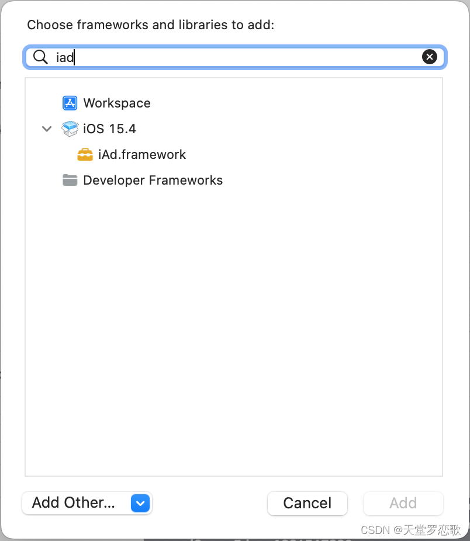Click the magnifying glass search icon
Image resolution: width=470 pixels, height=541 pixels.
point(40,57)
